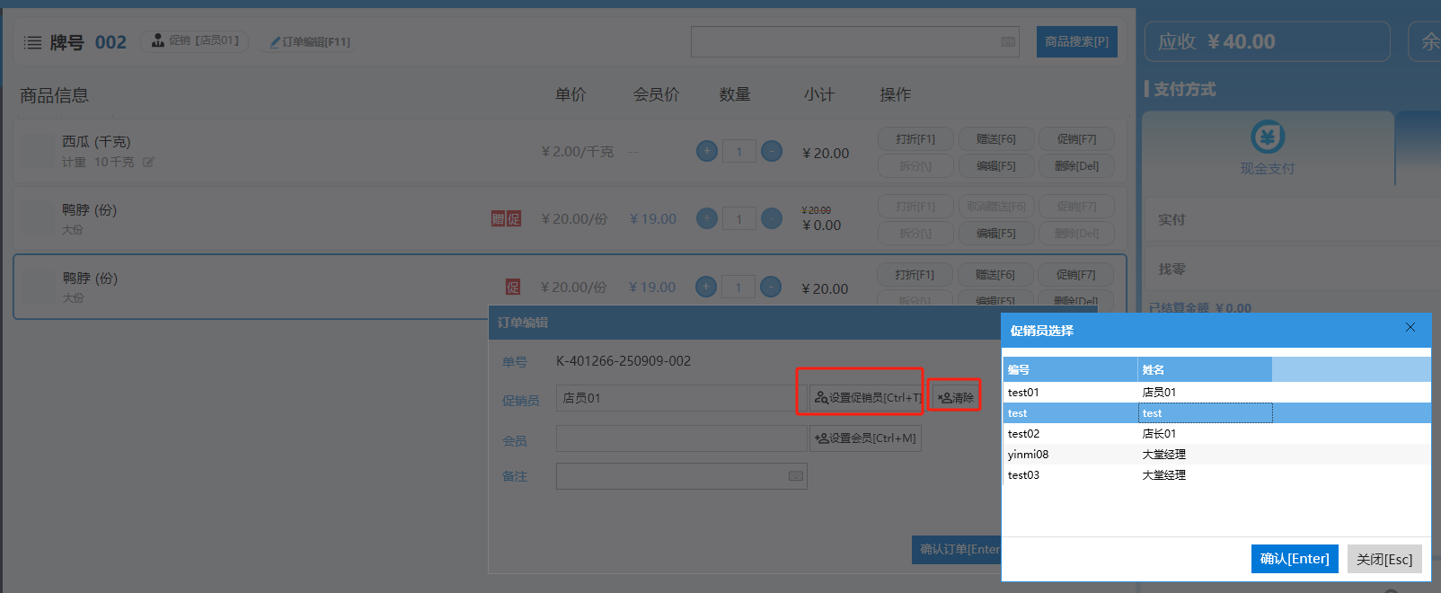Sort by the 编号 column header
1441x593 pixels.
[1069, 369]
